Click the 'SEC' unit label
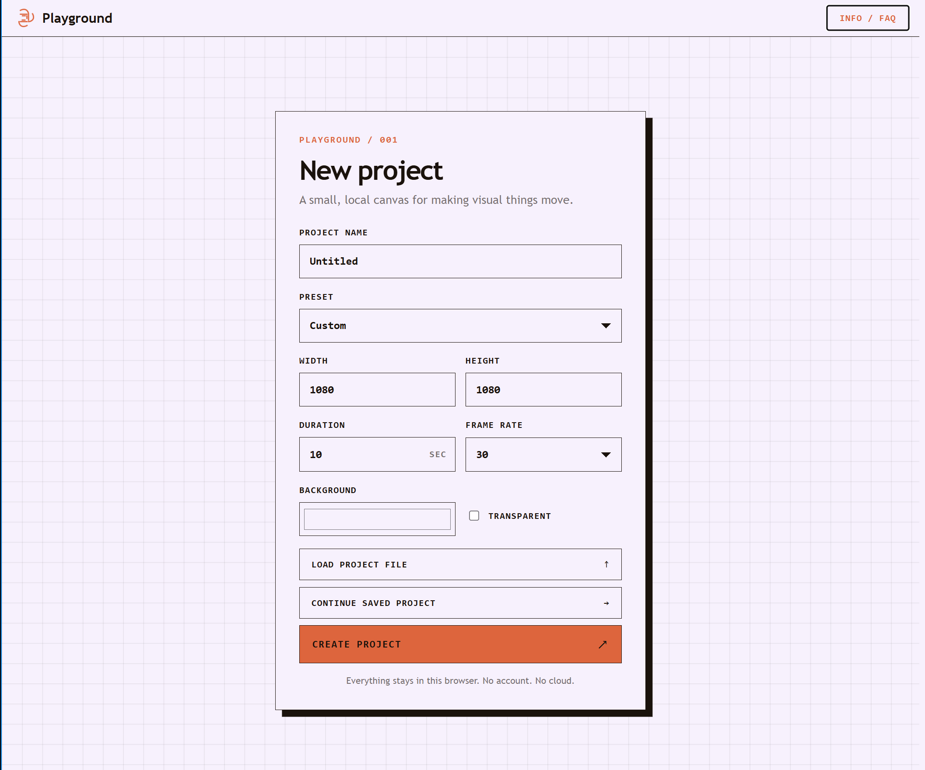Image resolution: width=925 pixels, height=770 pixels. point(438,454)
